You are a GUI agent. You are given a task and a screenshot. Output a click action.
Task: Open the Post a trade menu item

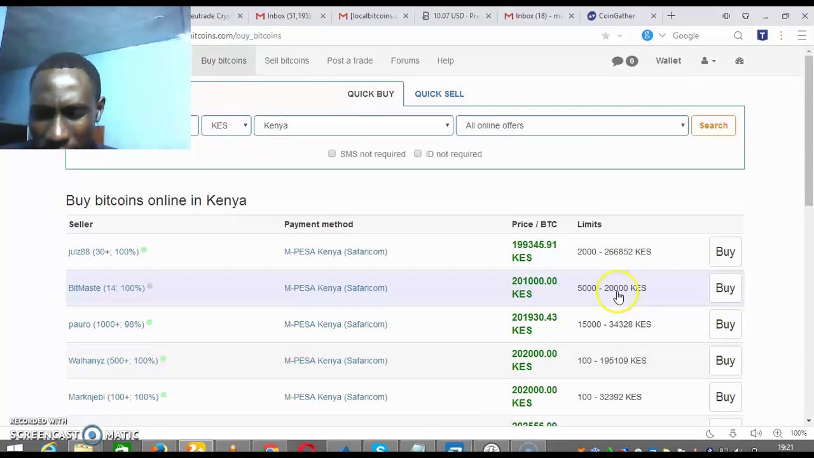(x=350, y=60)
